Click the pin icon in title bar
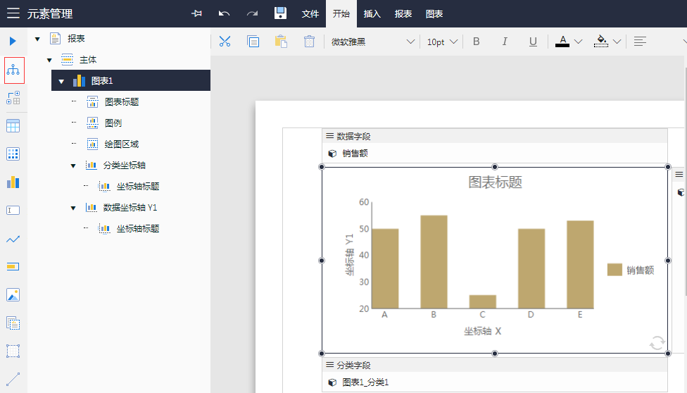This screenshot has width=687, height=393. 197,13
